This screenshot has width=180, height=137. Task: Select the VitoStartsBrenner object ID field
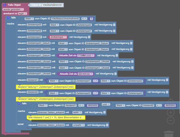pyautogui.click(x=52, y=5)
